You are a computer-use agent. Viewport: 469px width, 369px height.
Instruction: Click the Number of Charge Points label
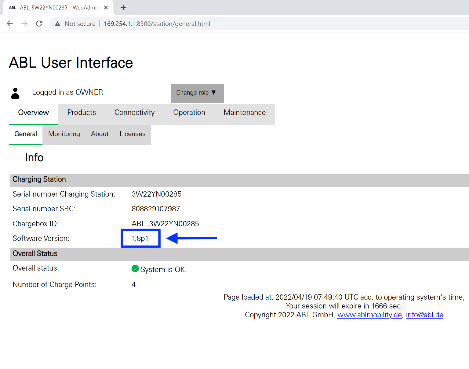coord(55,285)
